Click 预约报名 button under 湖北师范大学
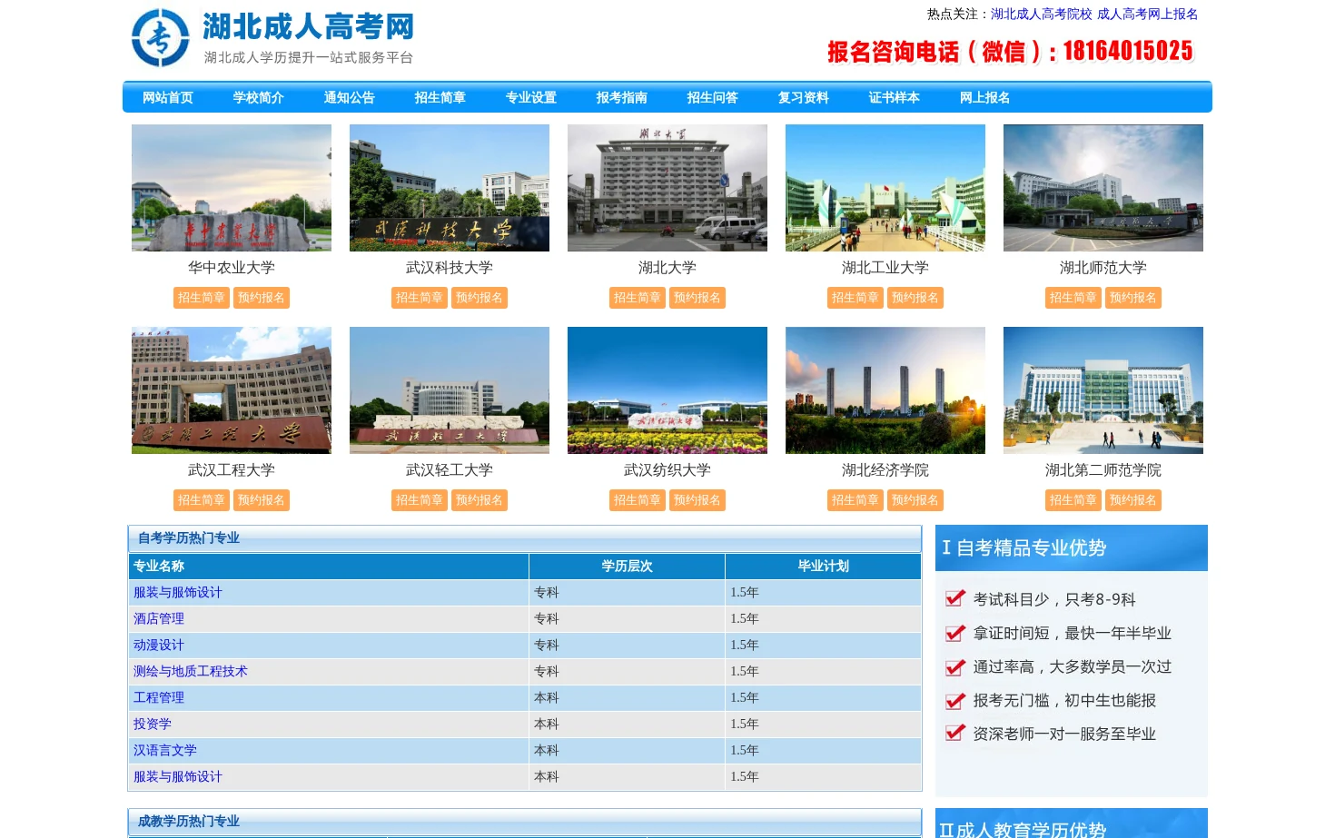Screen dimensions: 1335x838 1133,298
